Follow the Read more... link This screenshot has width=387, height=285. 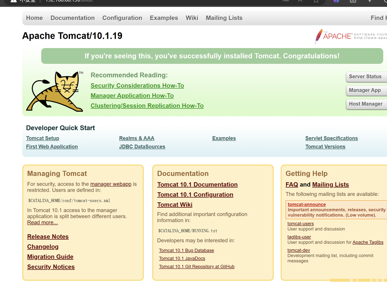(43, 222)
